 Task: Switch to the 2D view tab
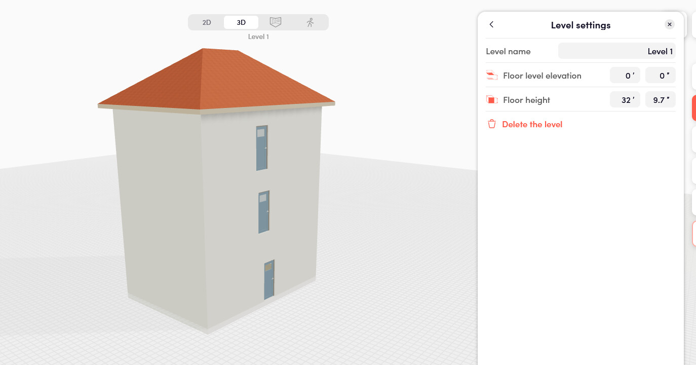[207, 22]
